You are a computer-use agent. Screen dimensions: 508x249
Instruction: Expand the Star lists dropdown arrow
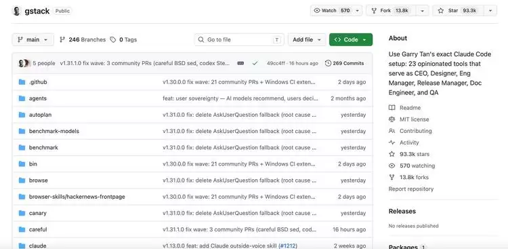coord(490,11)
